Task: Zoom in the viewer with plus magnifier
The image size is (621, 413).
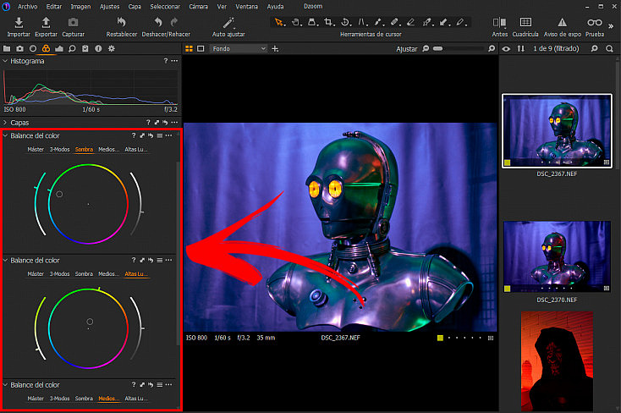Action: pyautogui.click(x=492, y=48)
